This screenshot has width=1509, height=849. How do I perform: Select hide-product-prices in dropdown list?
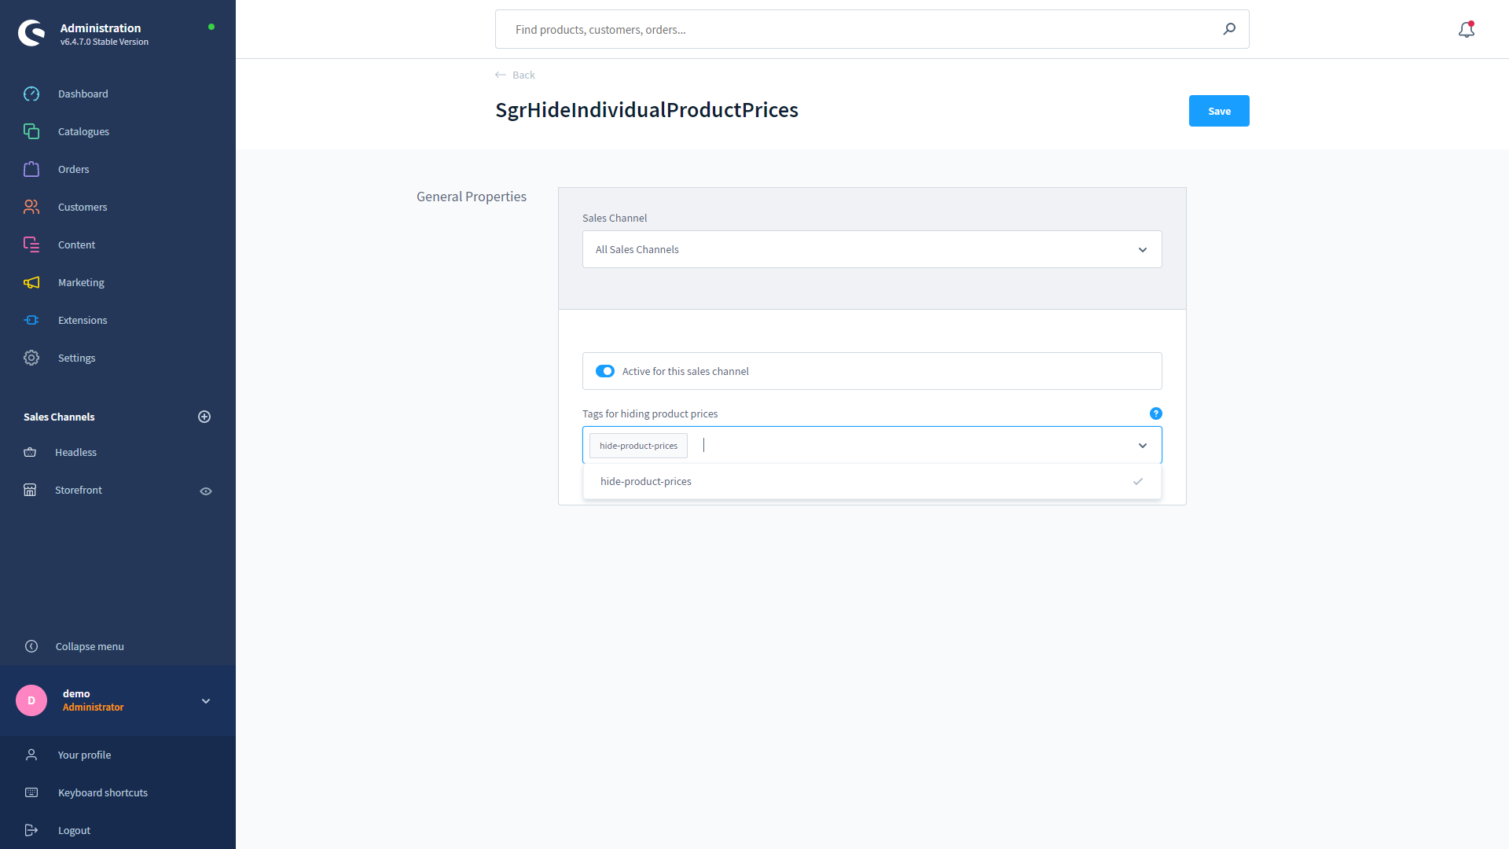(872, 481)
